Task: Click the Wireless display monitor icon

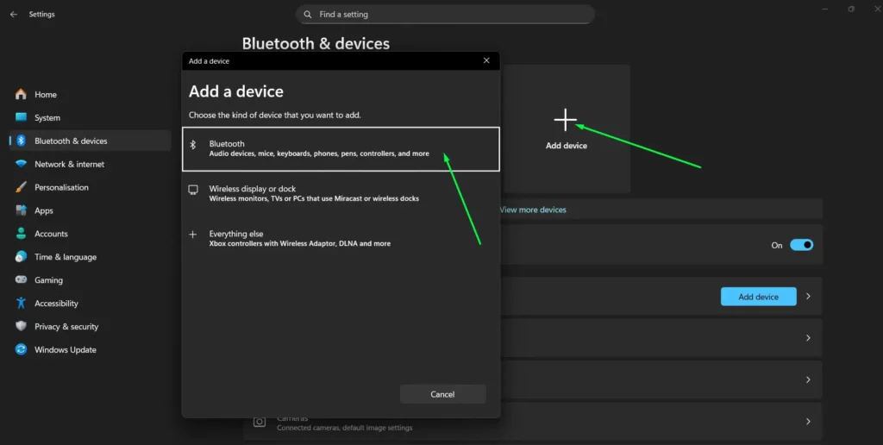Action: (193, 190)
